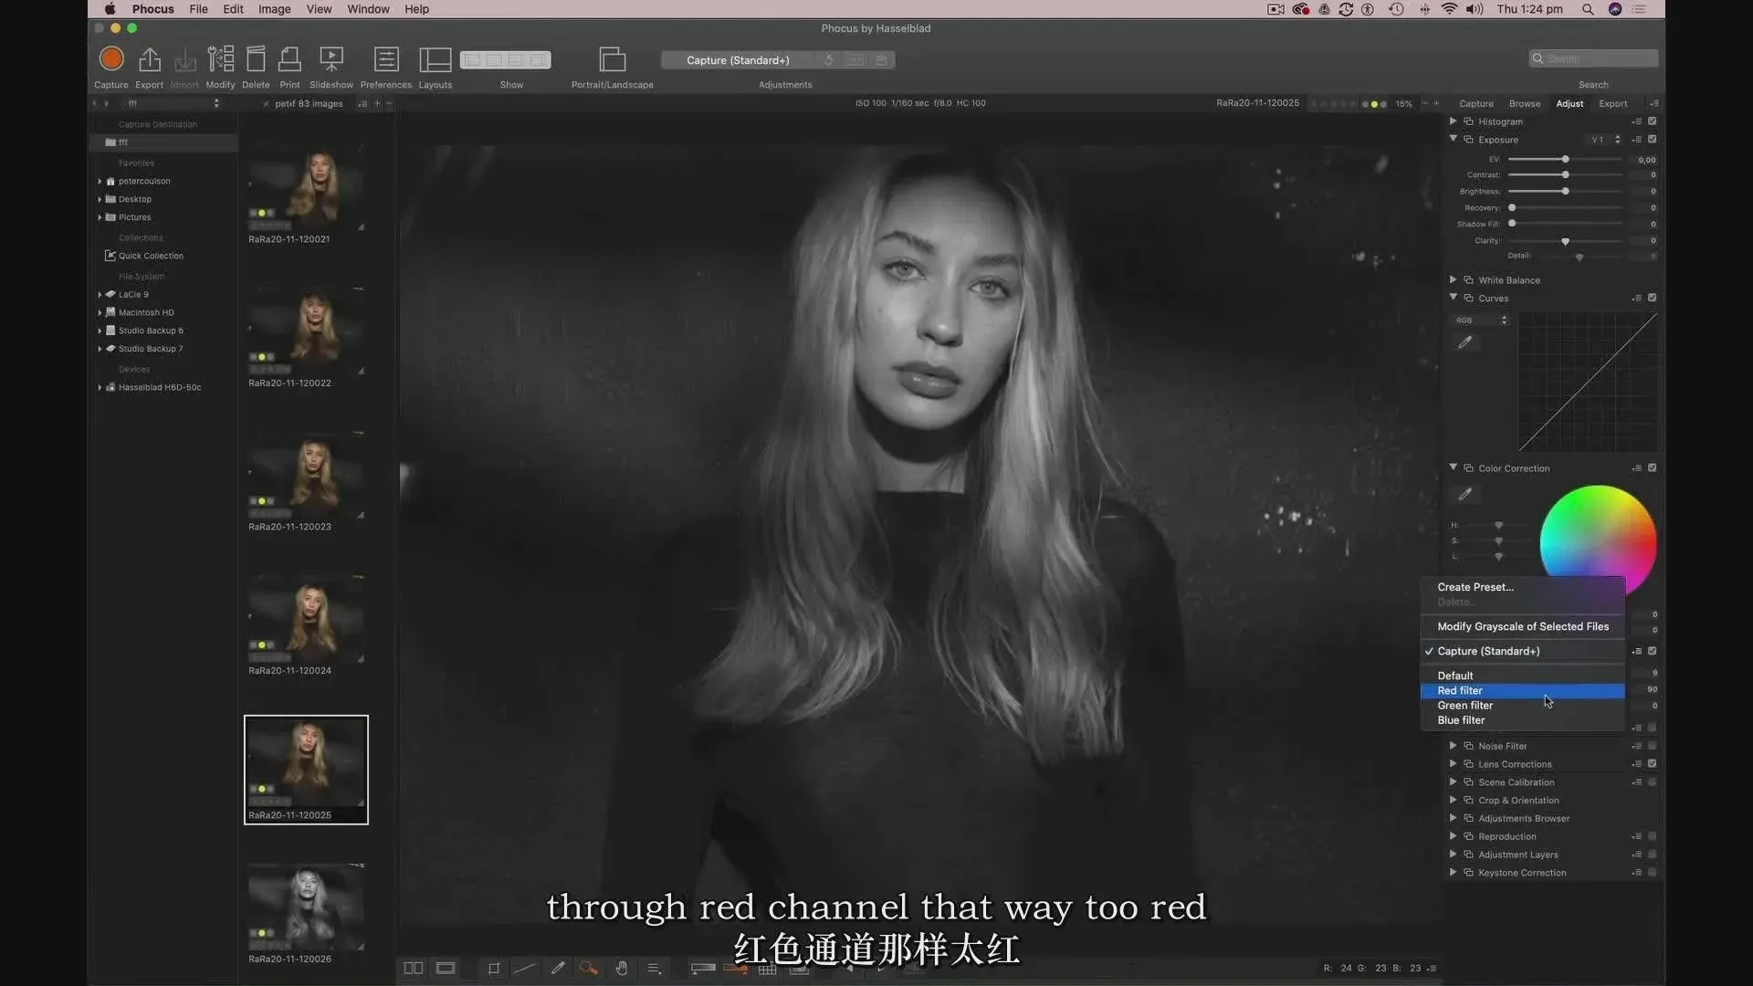Click the Contrast slider handle
Screen dimensions: 1753x986
click(x=1565, y=174)
